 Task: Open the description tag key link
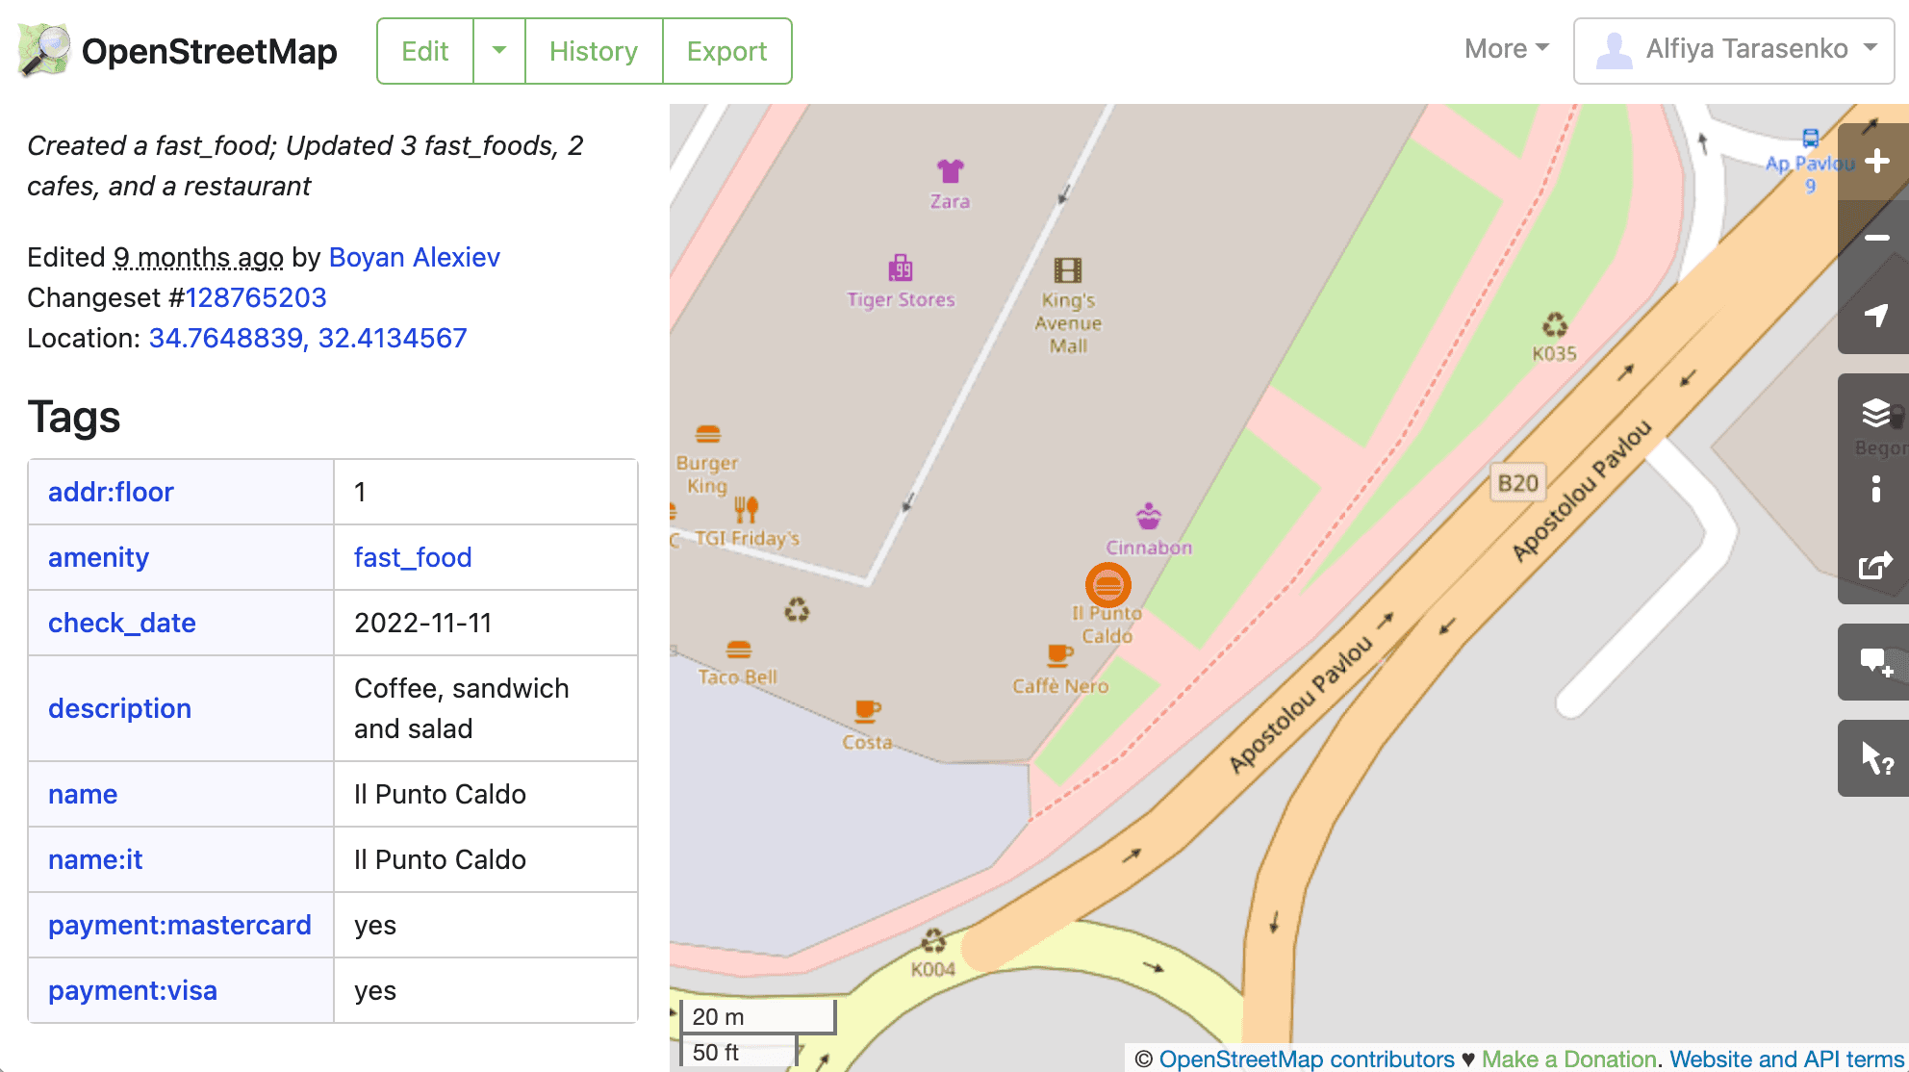point(119,708)
